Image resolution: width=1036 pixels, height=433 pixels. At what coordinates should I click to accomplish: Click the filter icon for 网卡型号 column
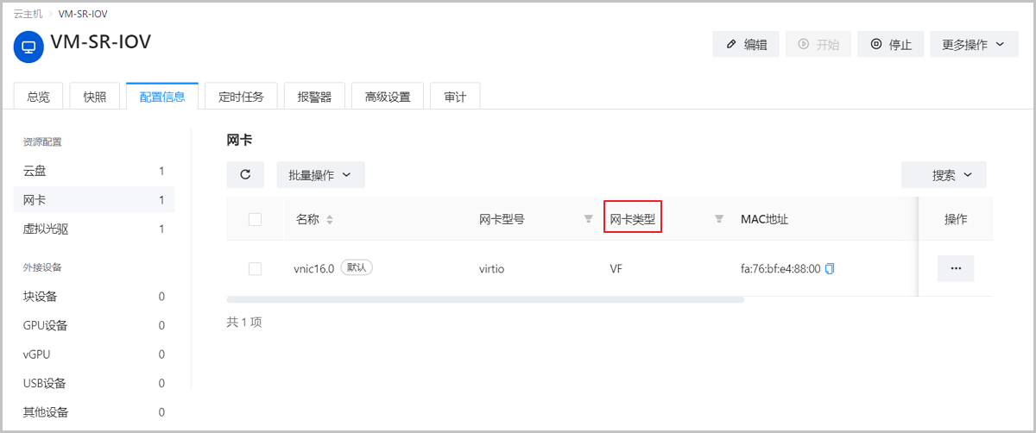tap(588, 219)
